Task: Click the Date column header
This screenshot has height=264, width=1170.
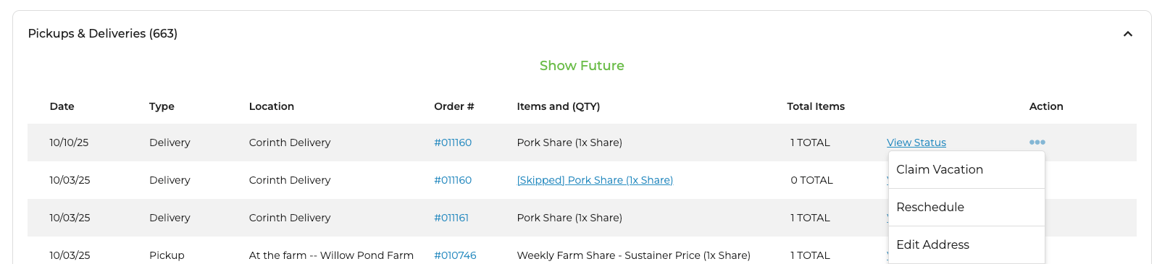Action: click(x=62, y=106)
